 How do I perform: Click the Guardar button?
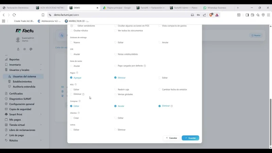190,138
